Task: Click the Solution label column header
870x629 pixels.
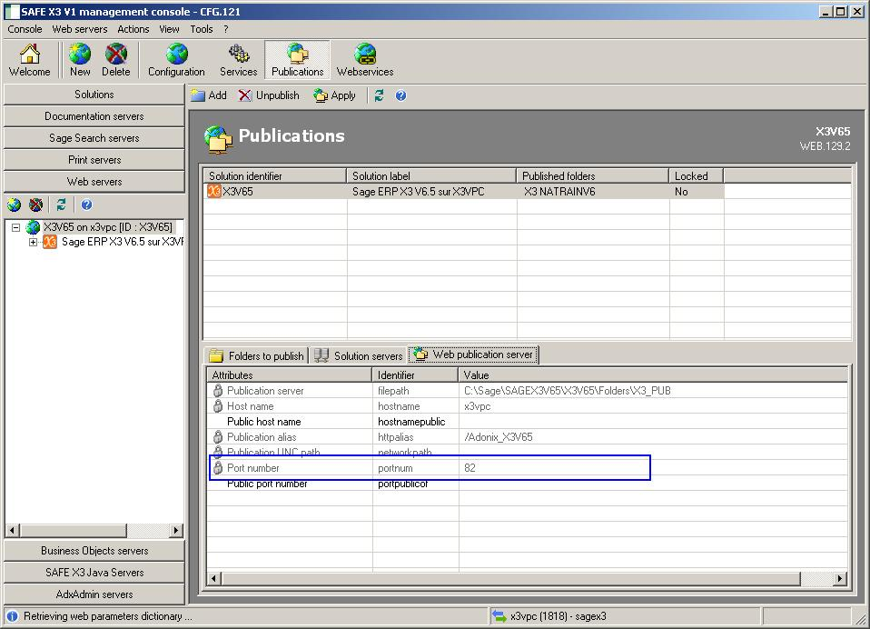Action: point(431,176)
